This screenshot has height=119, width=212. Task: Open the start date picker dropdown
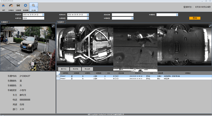[x=43, y=15]
